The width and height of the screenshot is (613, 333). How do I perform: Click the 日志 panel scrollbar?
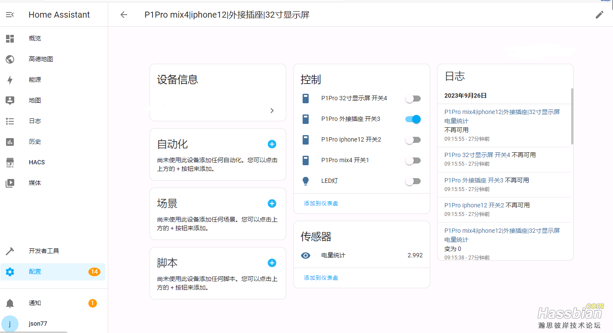coord(572,116)
